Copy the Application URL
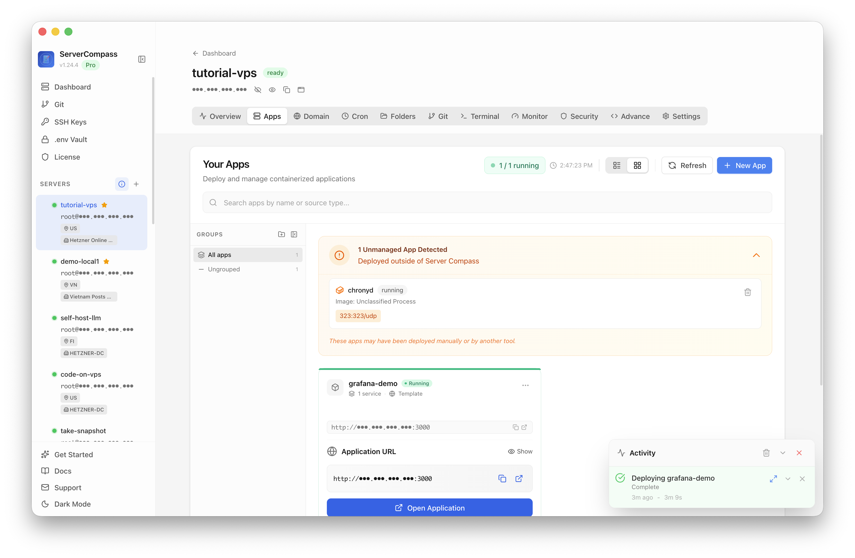 point(502,479)
